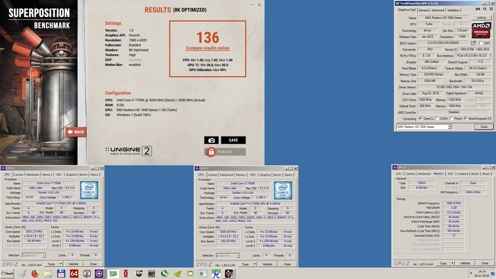Viewport: 496px width, 279px height.
Task: Switch to CPU-Z via its taskbar icon
Action: click(99, 274)
